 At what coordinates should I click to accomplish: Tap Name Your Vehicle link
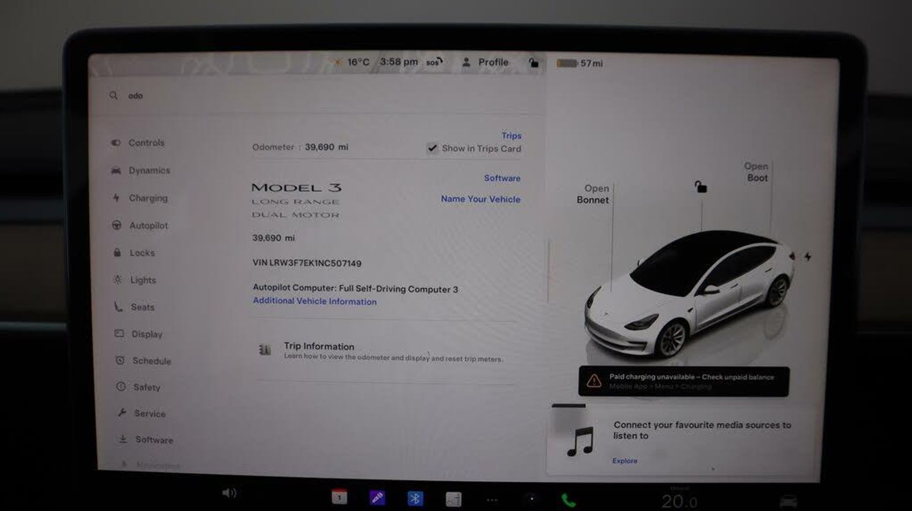(480, 199)
